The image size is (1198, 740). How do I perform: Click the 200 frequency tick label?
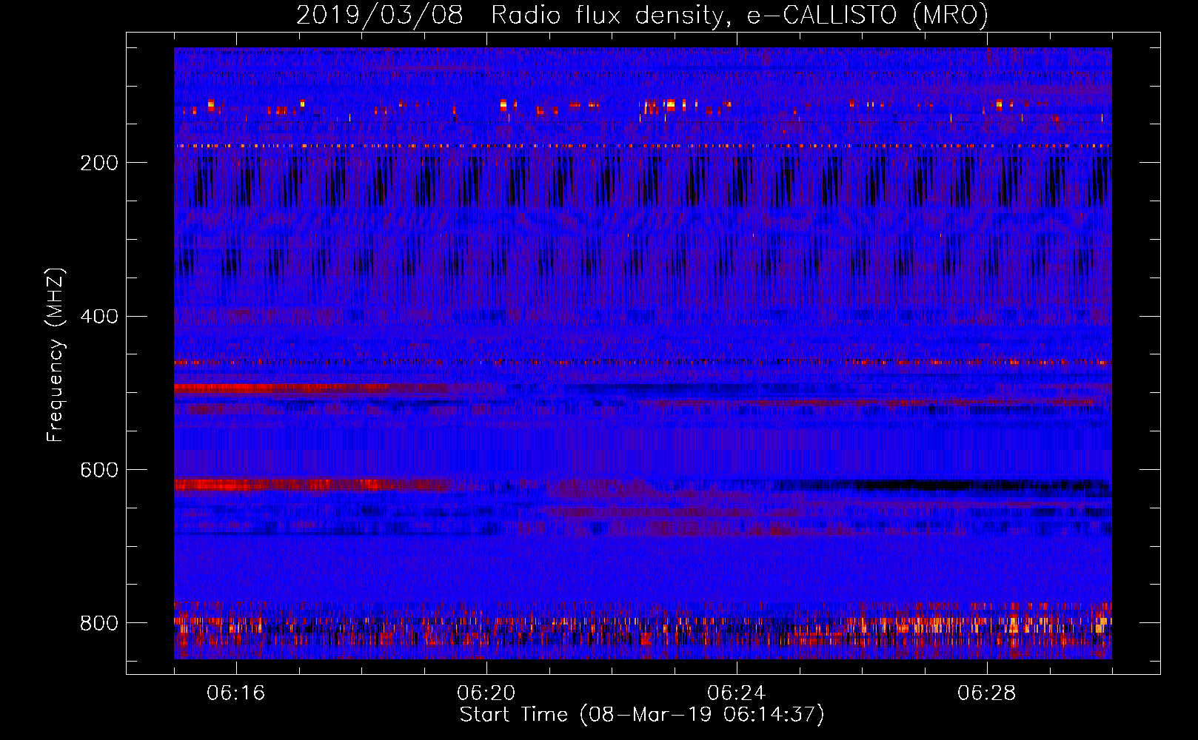click(99, 163)
